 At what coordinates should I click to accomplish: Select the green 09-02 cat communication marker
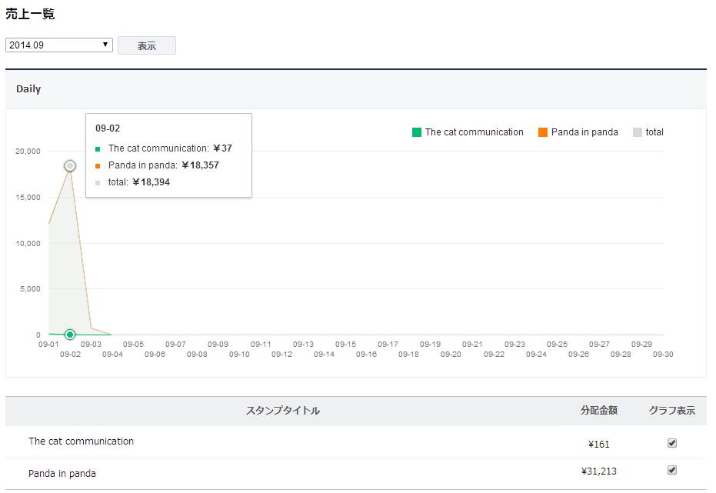tap(70, 335)
